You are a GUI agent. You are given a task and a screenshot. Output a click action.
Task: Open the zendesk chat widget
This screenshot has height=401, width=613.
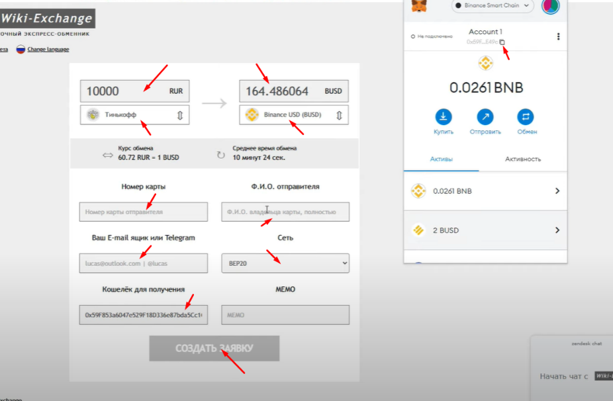[572, 368]
